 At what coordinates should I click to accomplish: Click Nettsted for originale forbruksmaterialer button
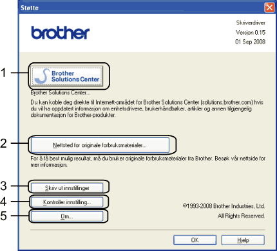[x=100, y=145]
